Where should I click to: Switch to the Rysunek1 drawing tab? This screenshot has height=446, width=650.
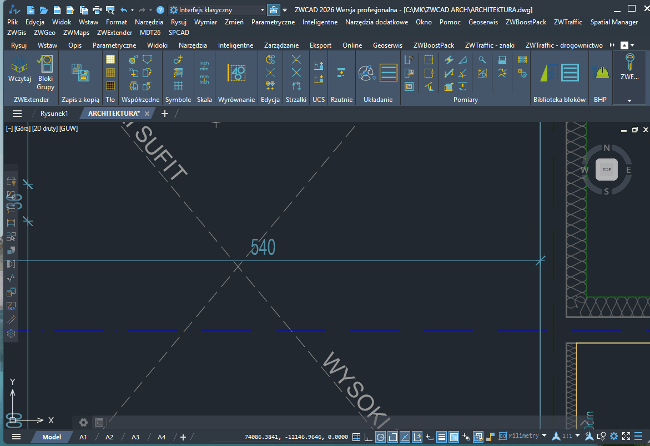click(x=54, y=114)
